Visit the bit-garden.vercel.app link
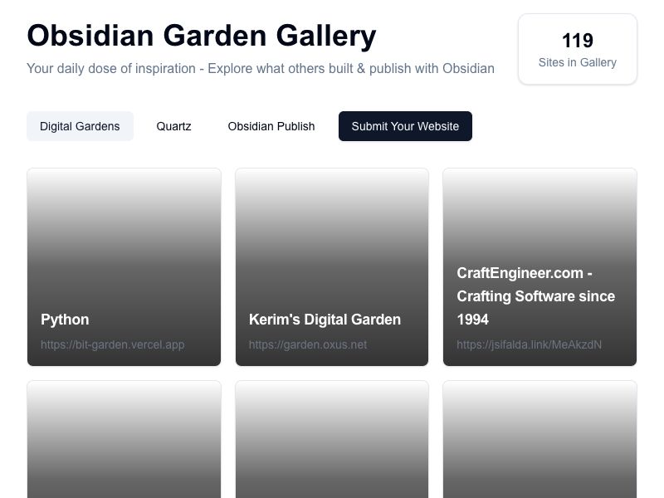 pos(112,344)
